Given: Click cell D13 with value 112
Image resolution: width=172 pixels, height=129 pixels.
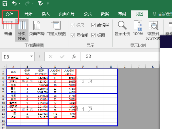Looking at the screenshot, I should (x=55, y=114).
